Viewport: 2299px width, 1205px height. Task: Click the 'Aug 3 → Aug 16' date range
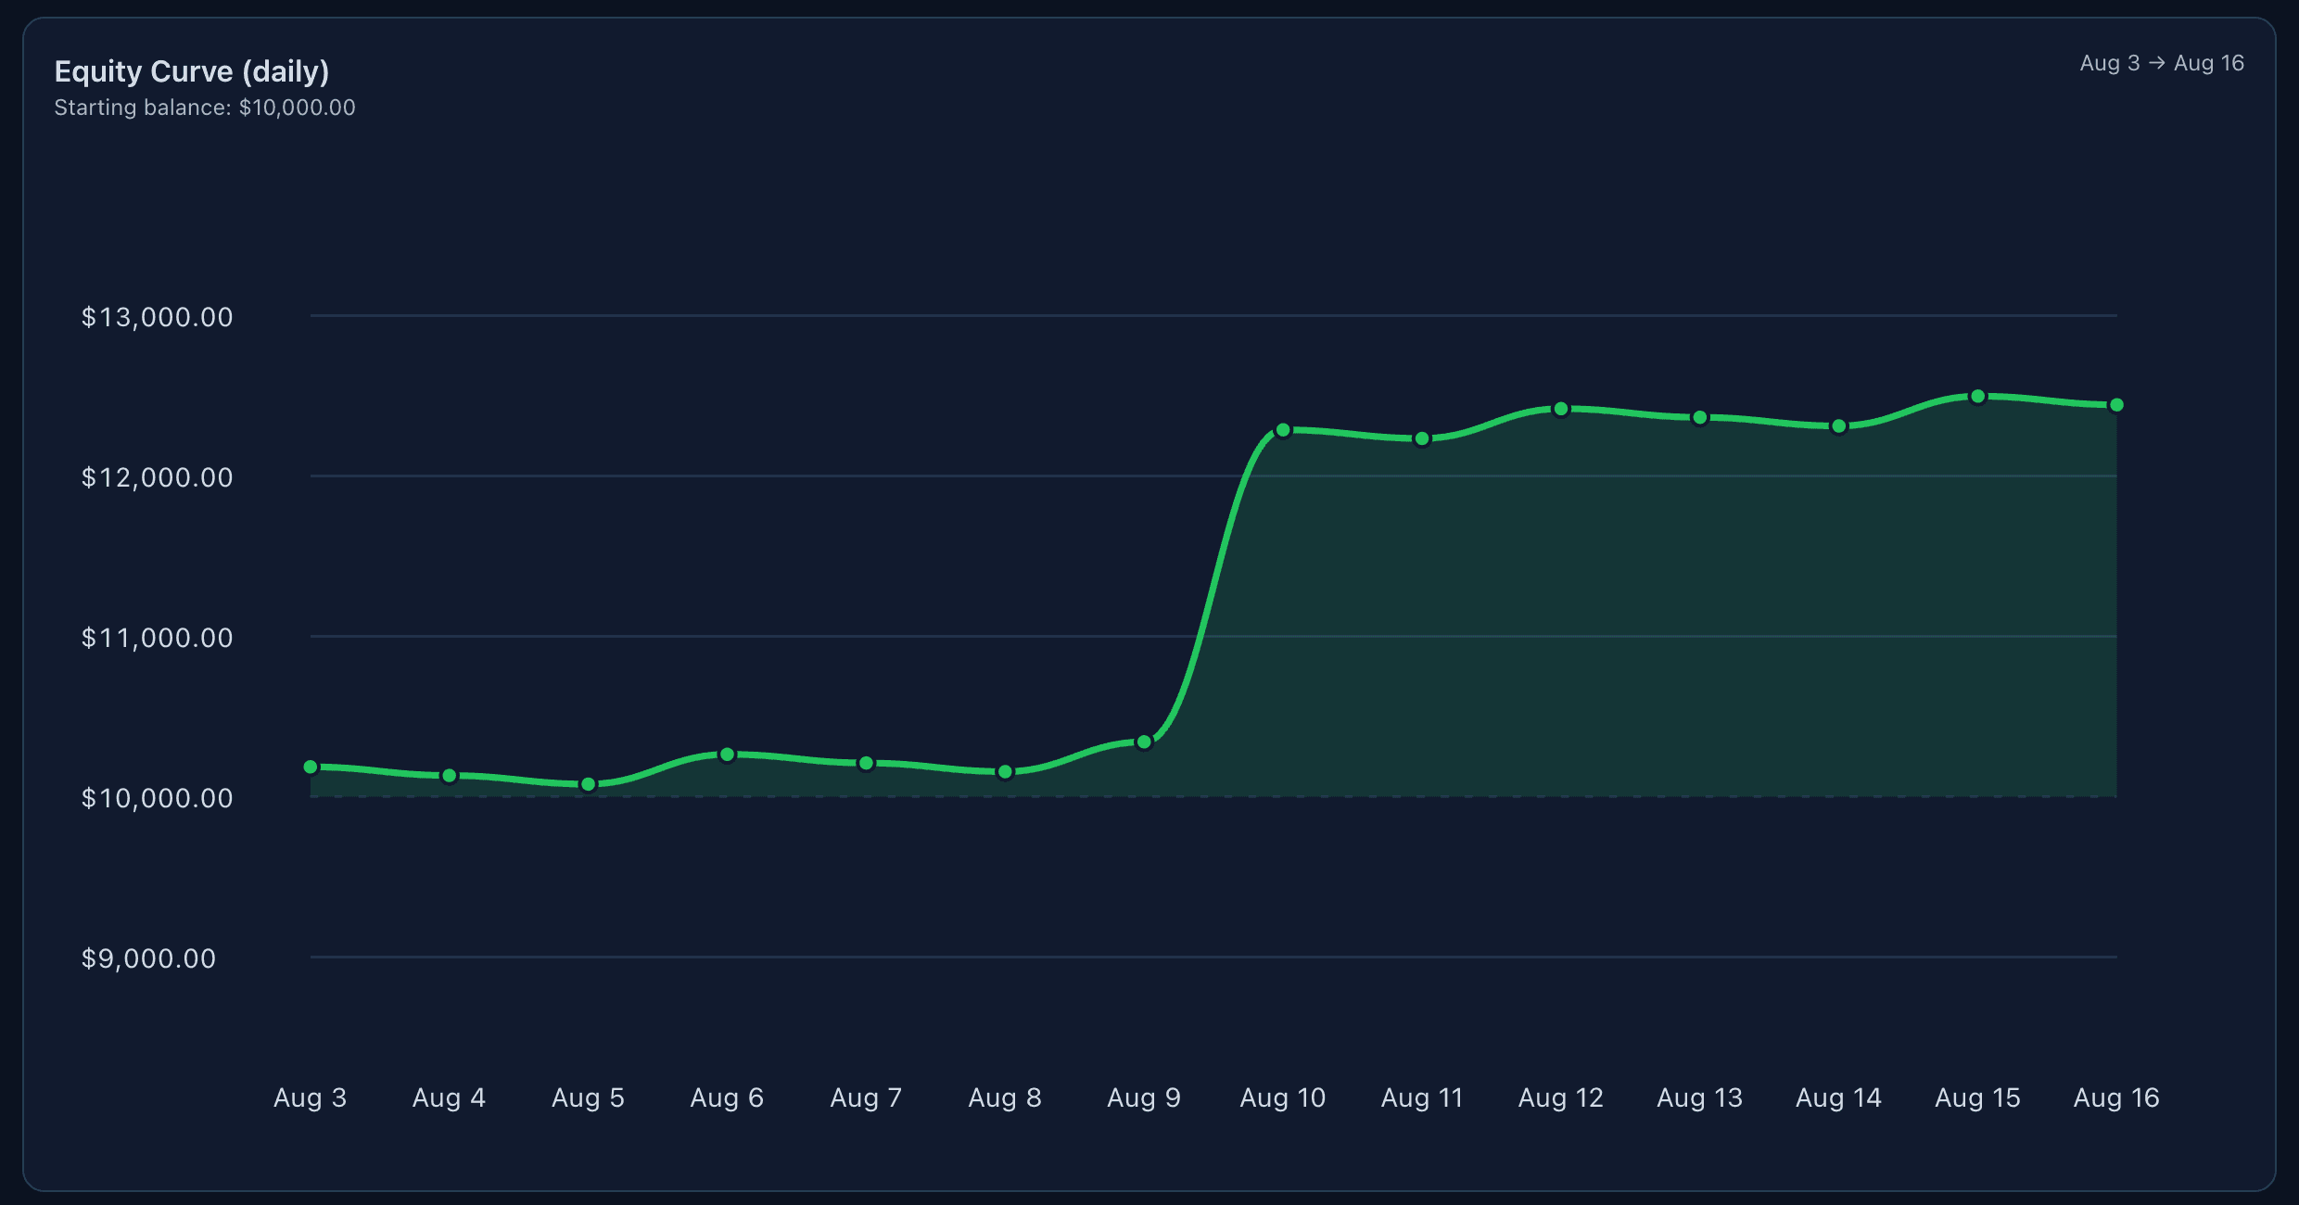(2162, 63)
